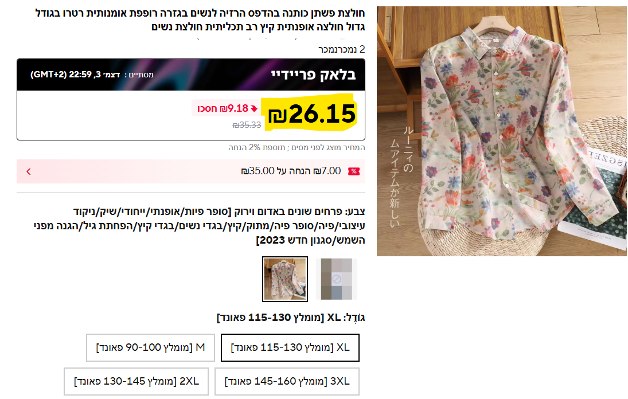Click the 2 sold counter text
Screen dimensions: 628x399
point(342,49)
